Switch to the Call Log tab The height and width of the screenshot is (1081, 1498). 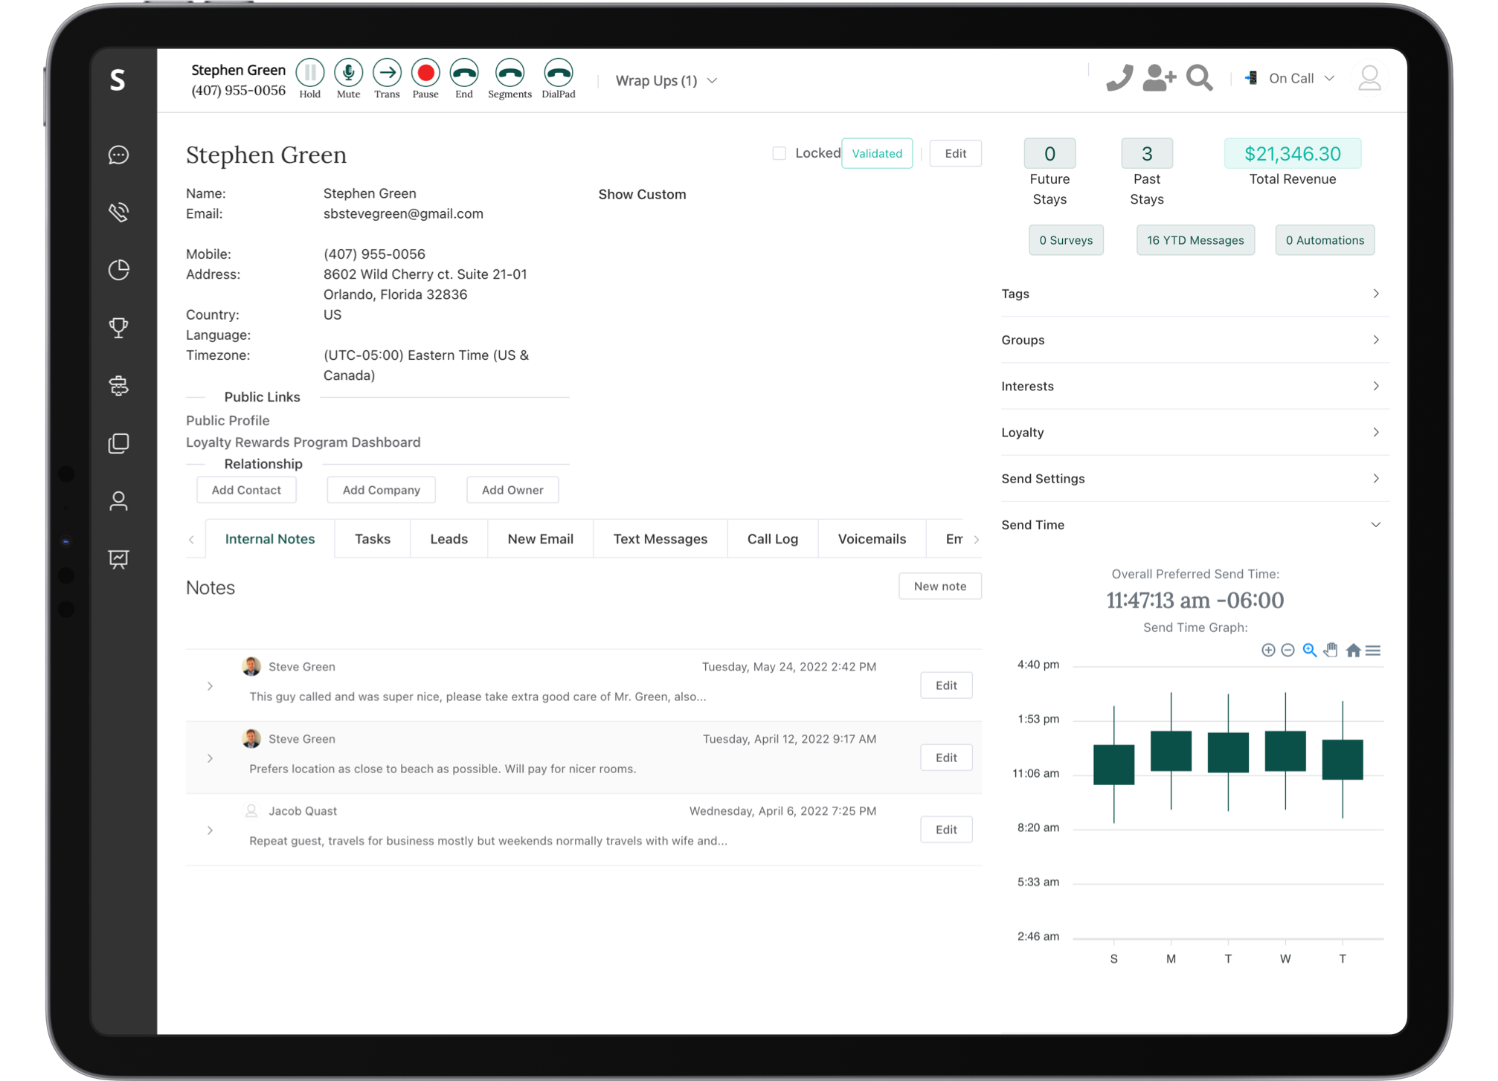[x=772, y=539]
